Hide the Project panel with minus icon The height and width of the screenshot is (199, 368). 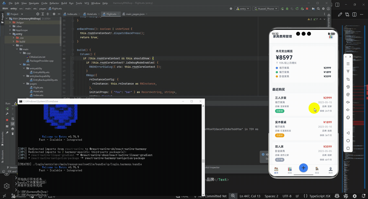click(59, 14)
